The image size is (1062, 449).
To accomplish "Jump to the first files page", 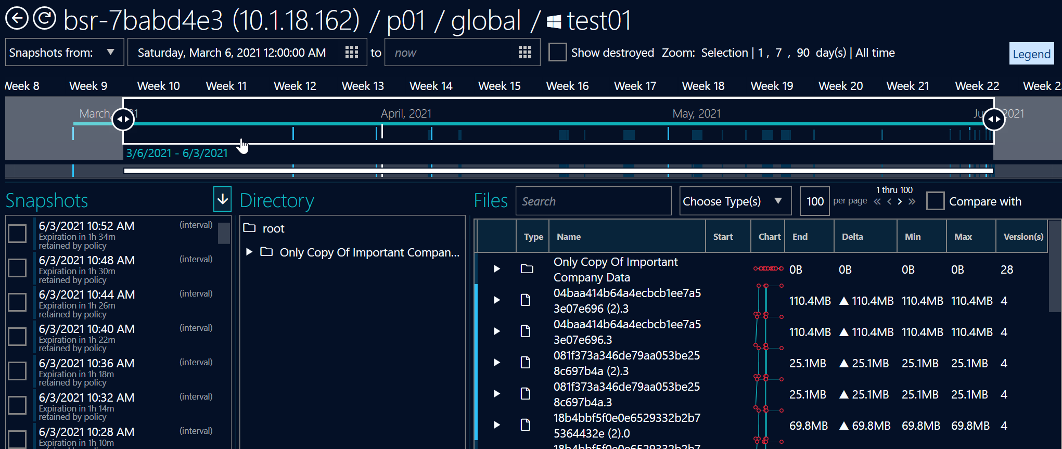I will [877, 202].
